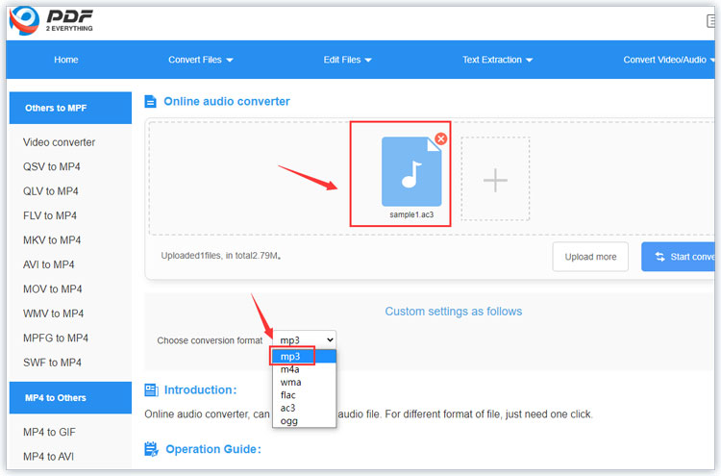The image size is (721, 476).
Task: Click the Uploaded1files total2.79M status text
Action: click(x=221, y=256)
